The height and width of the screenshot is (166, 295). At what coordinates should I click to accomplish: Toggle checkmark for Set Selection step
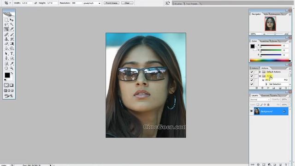point(252,84)
